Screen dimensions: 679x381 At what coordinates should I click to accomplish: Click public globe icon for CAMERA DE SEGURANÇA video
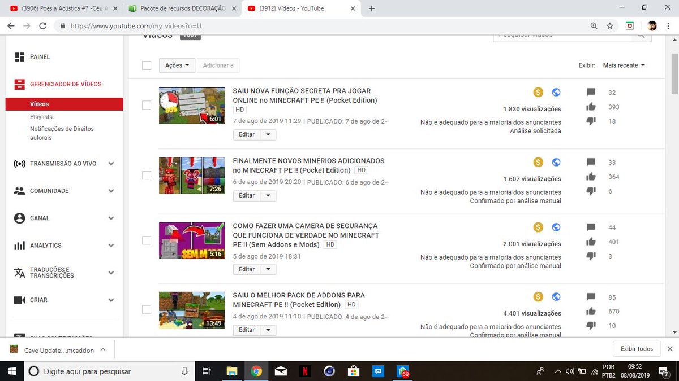[556, 227]
